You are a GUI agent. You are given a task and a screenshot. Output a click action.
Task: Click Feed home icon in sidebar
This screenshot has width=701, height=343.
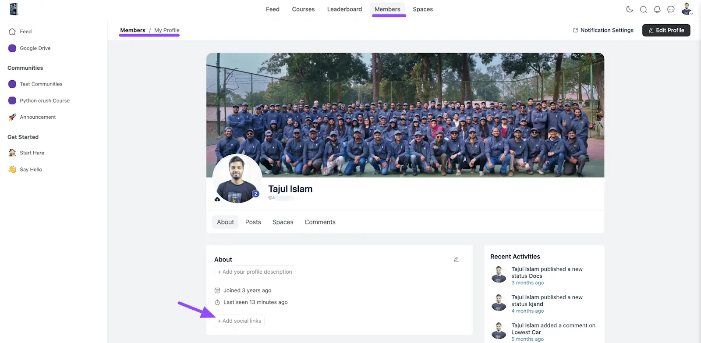(12, 32)
